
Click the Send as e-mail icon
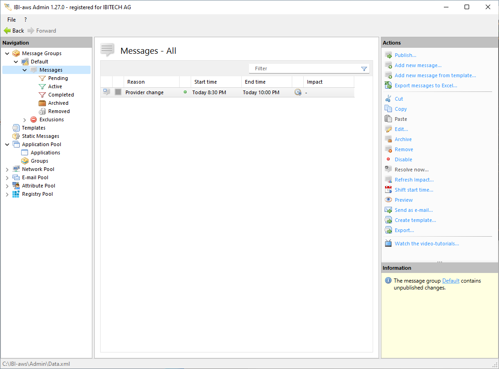pos(388,210)
